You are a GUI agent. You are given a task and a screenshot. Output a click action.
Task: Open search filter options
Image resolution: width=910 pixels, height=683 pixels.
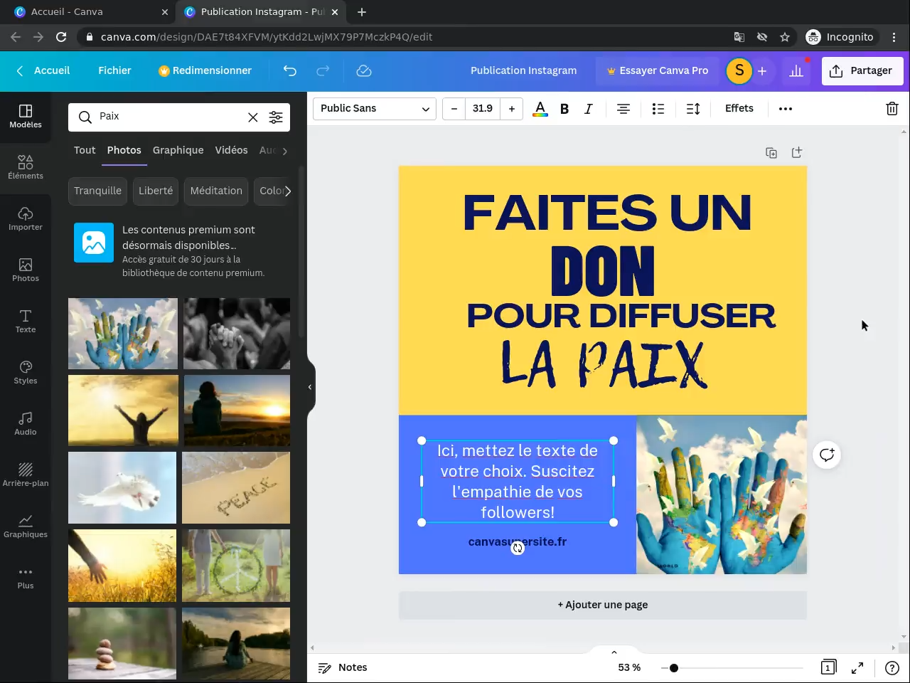click(276, 117)
